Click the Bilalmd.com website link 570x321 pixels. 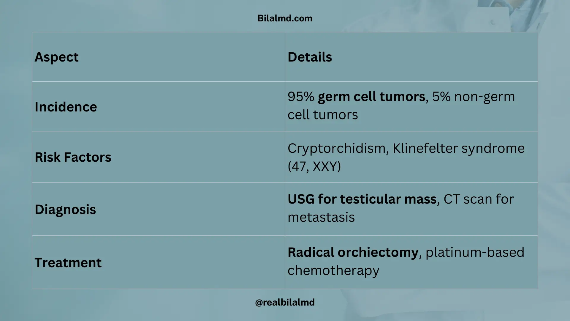pos(285,18)
